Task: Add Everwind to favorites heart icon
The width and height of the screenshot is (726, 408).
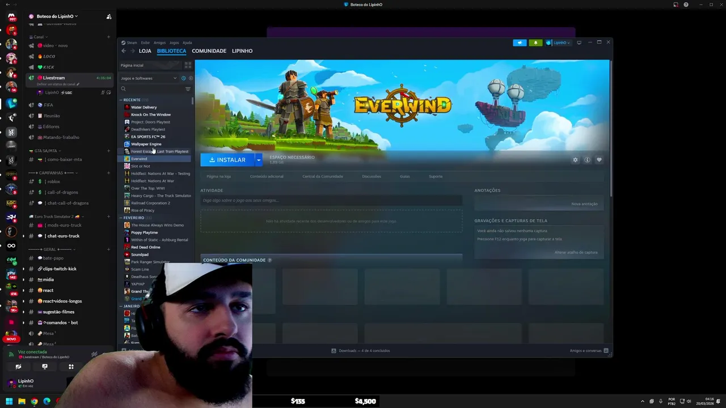Action: (x=599, y=160)
